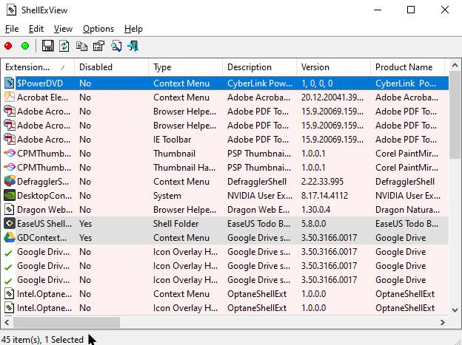
Task: Sort by the Product Name column header
Action: click(407, 67)
